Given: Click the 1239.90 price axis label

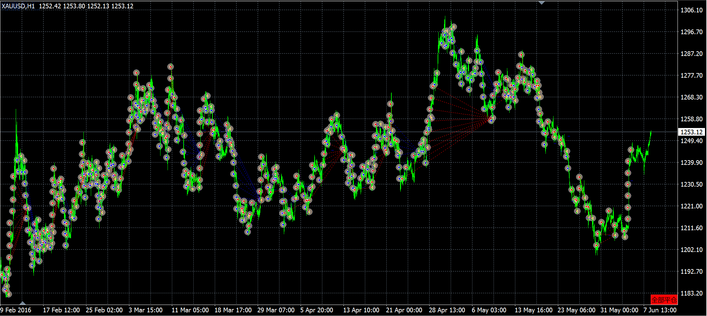Looking at the screenshot, I should pos(692,163).
